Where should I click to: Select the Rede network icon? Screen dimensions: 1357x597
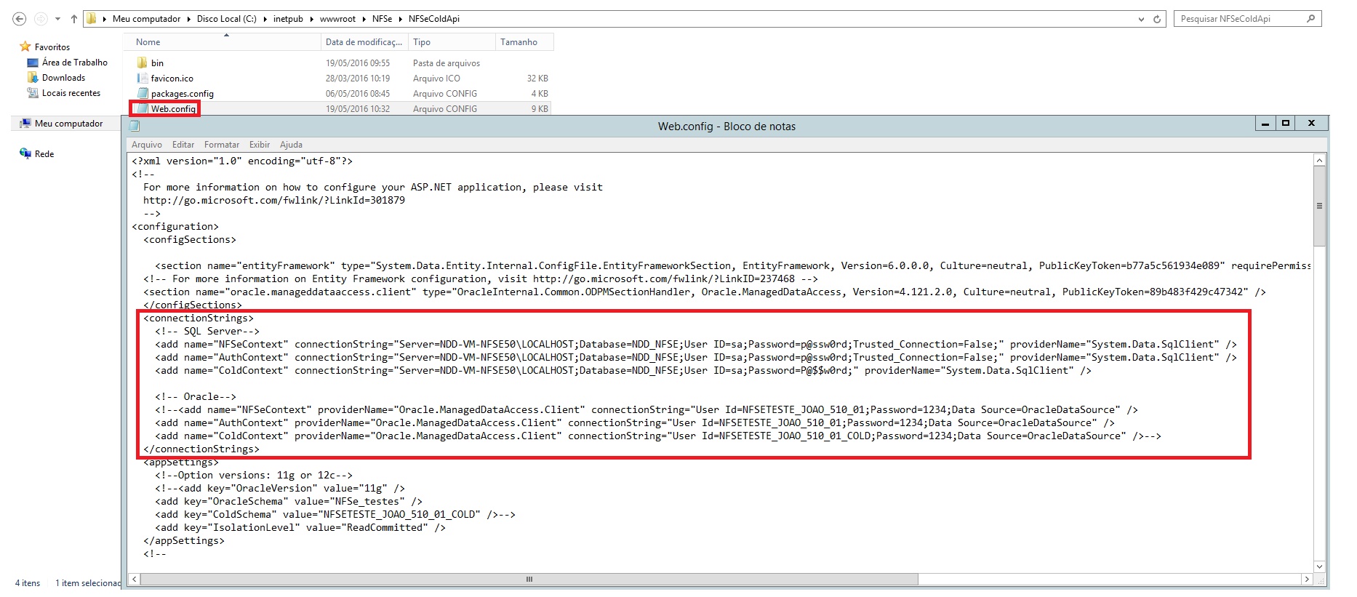(x=38, y=153)
